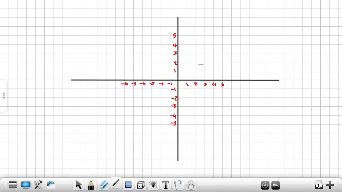342x192 pixels.
Task: Select the pencil drawing tool
Action: pos(91,185)
